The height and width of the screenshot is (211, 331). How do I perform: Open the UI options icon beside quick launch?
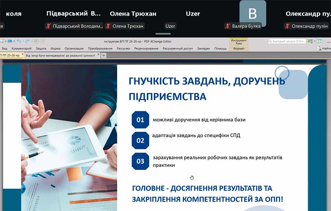pyautogui.click(x=310, y=41)
